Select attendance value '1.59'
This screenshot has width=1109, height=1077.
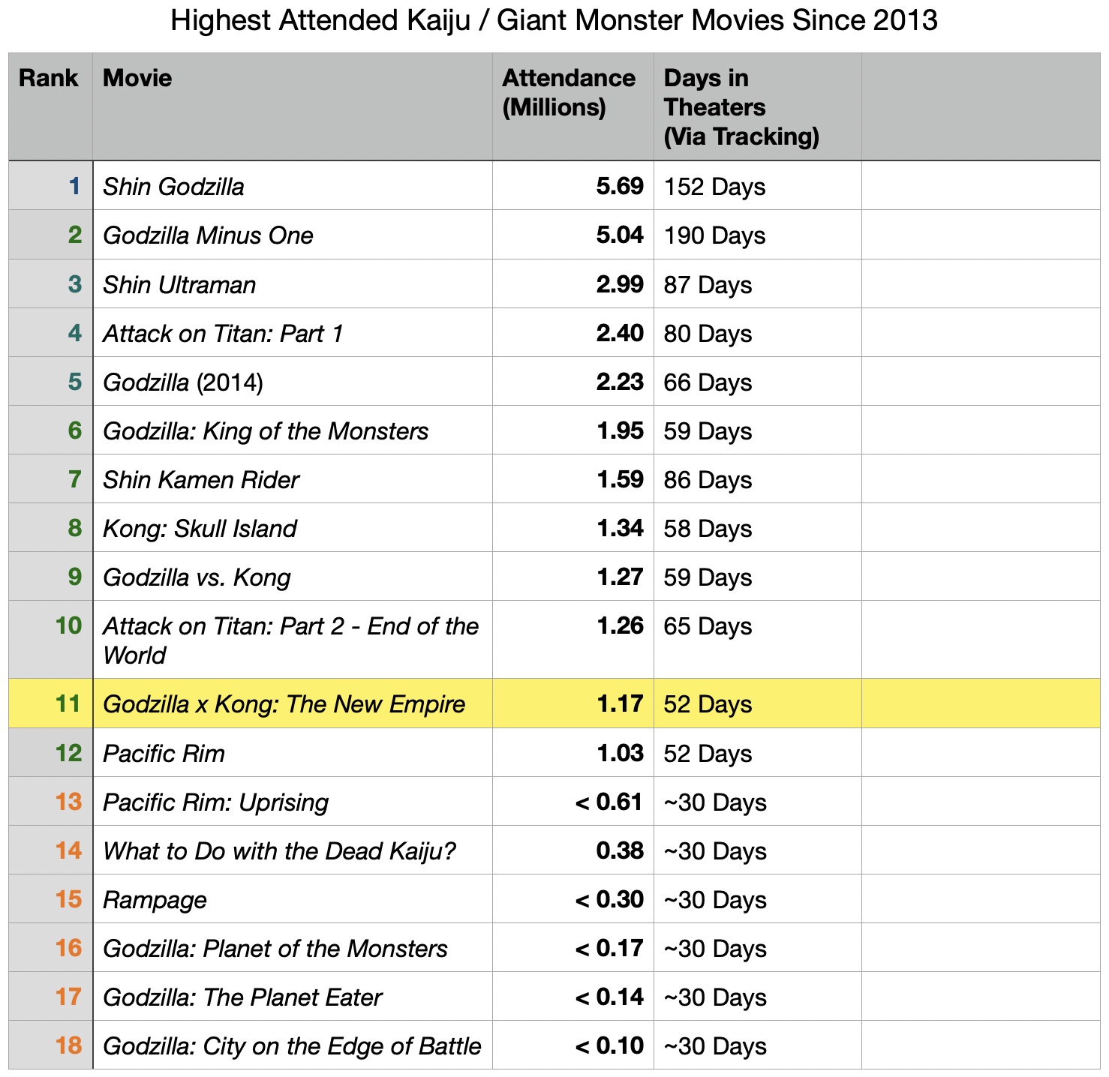tap(620, 479)
